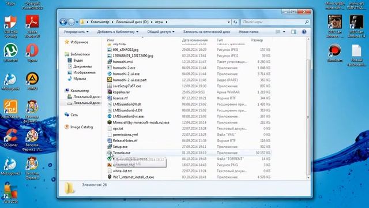Viewport: 369px width, 208px height.
Task: Sort by the Тип column header
Action: 220,40
